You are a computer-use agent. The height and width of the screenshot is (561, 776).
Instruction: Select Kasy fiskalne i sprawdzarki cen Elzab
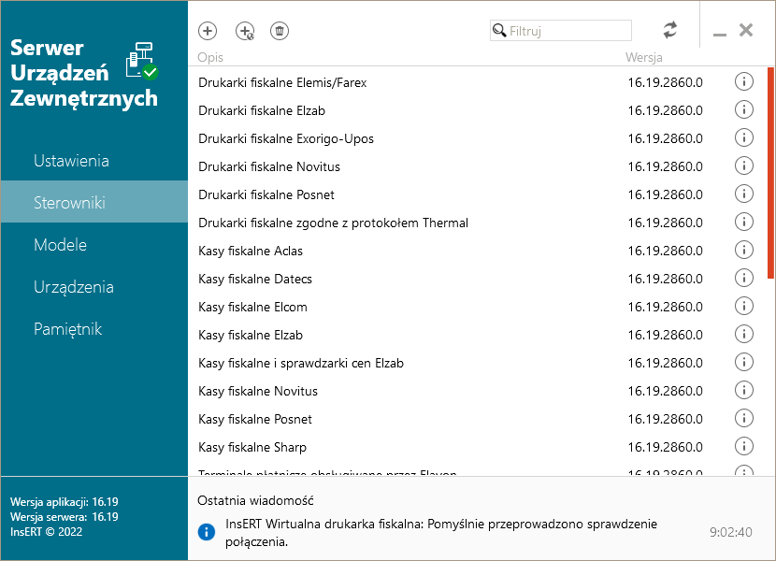(301, 363)
